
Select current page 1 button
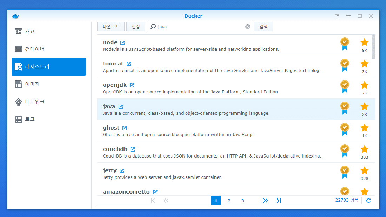(216, 200)
